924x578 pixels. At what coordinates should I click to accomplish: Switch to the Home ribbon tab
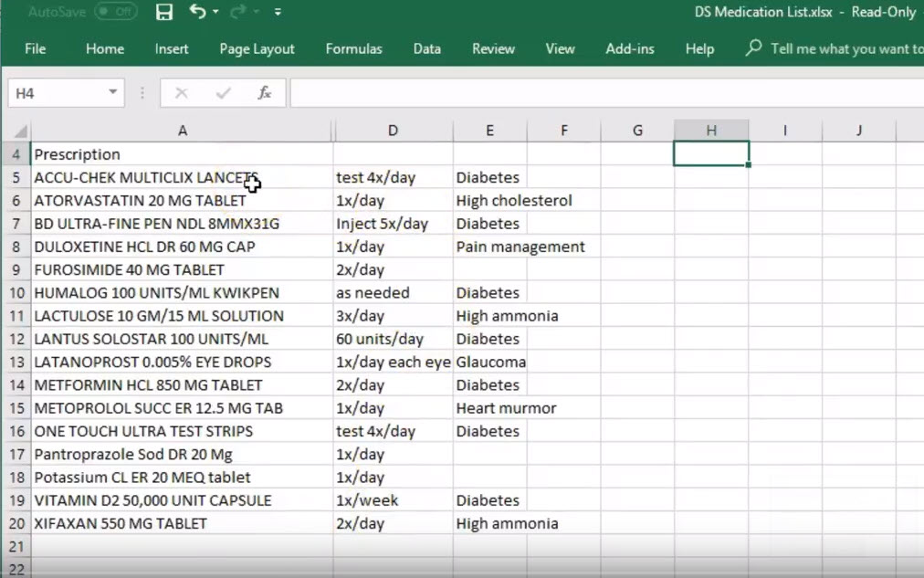click(x=105, y=49)
